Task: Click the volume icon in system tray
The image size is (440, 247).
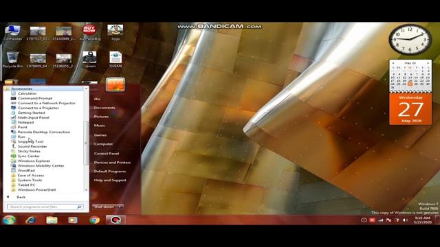Action: (405, 220)
